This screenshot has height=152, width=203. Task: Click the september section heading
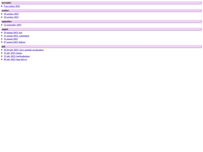tap(101, 21)
